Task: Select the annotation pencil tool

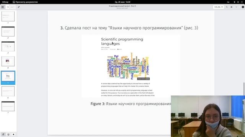Action: [19, 7]
